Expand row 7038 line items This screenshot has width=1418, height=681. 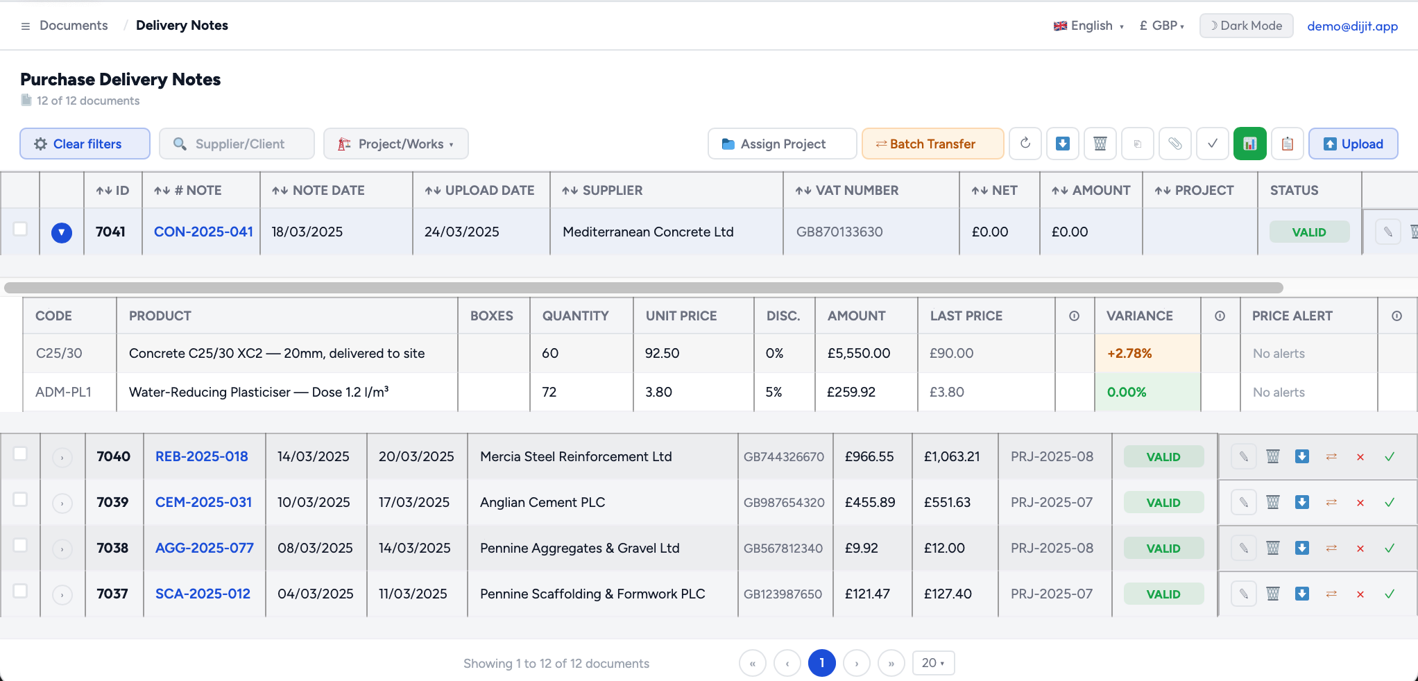(x=62, y=549)
